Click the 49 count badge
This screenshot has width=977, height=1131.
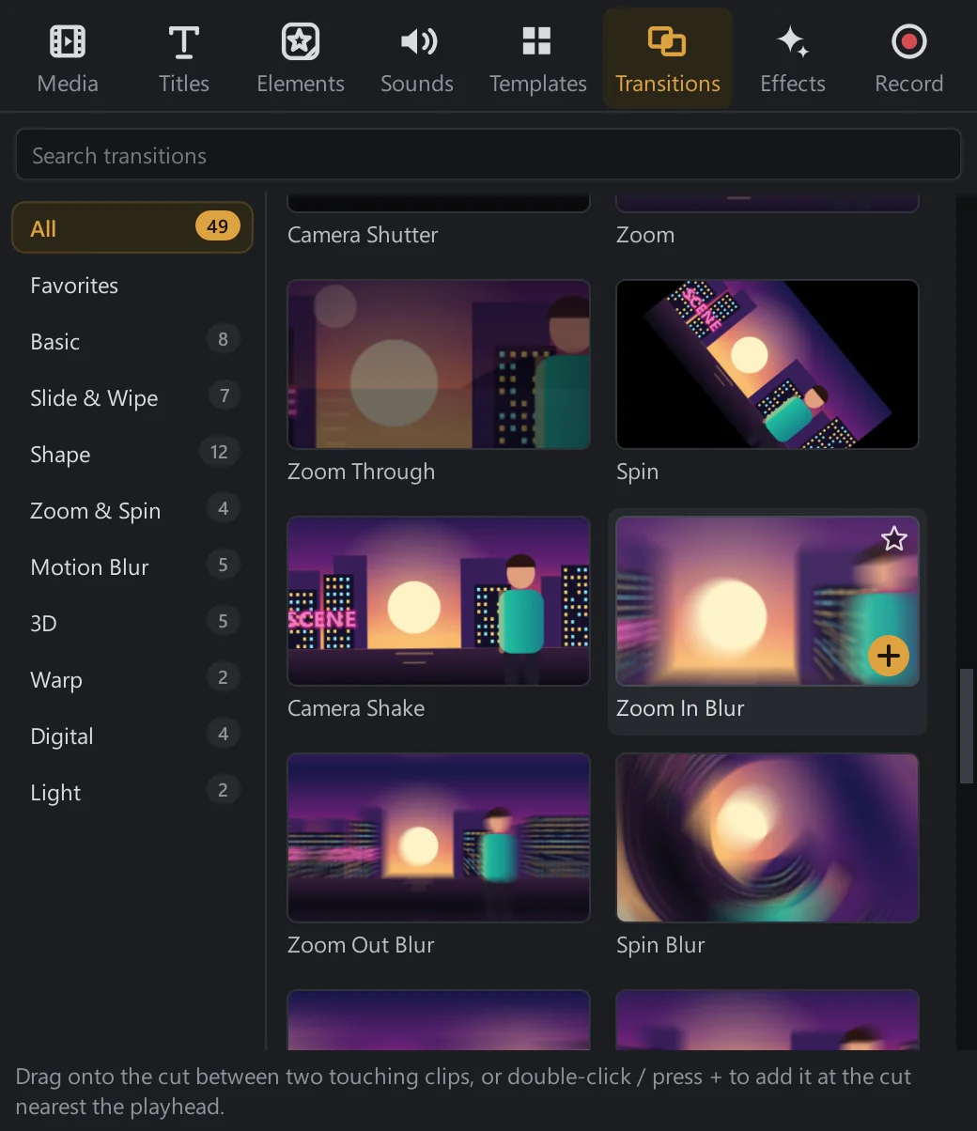click(218, 226)
